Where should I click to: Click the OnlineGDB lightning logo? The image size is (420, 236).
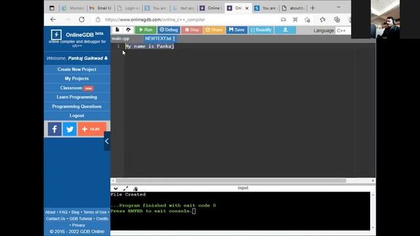point(56,35)
